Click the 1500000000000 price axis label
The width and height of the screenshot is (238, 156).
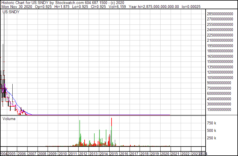pos(220,61)
